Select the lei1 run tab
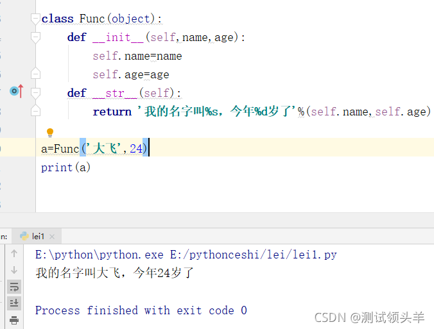 [x=39, y=236]
